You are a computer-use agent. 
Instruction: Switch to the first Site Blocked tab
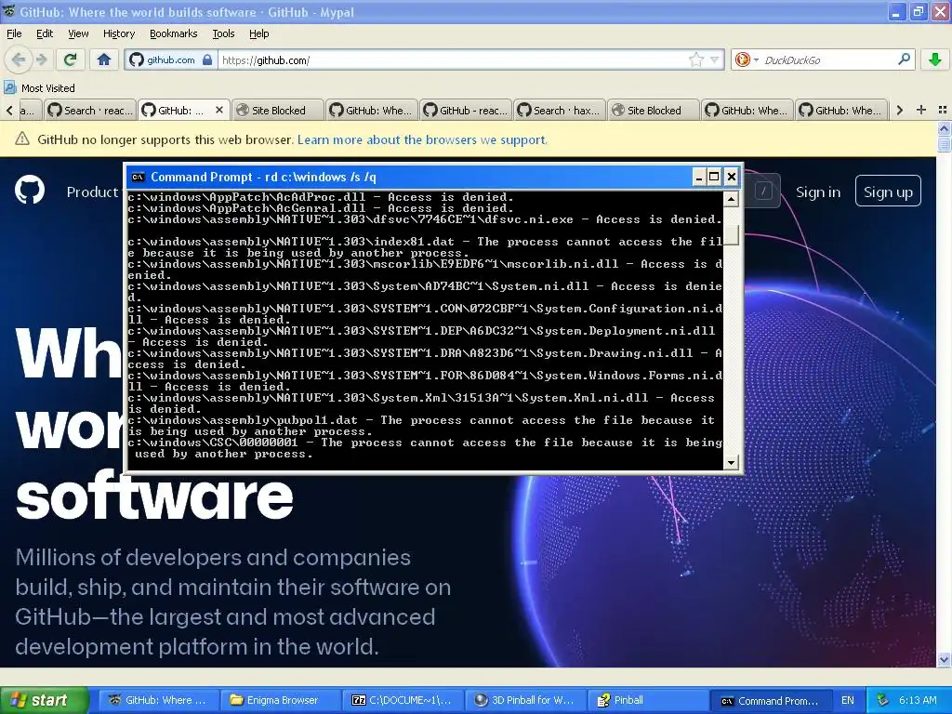[x=277, y=110]
